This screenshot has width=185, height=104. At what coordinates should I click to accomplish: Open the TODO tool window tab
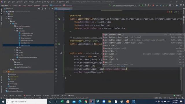[18, 96]
